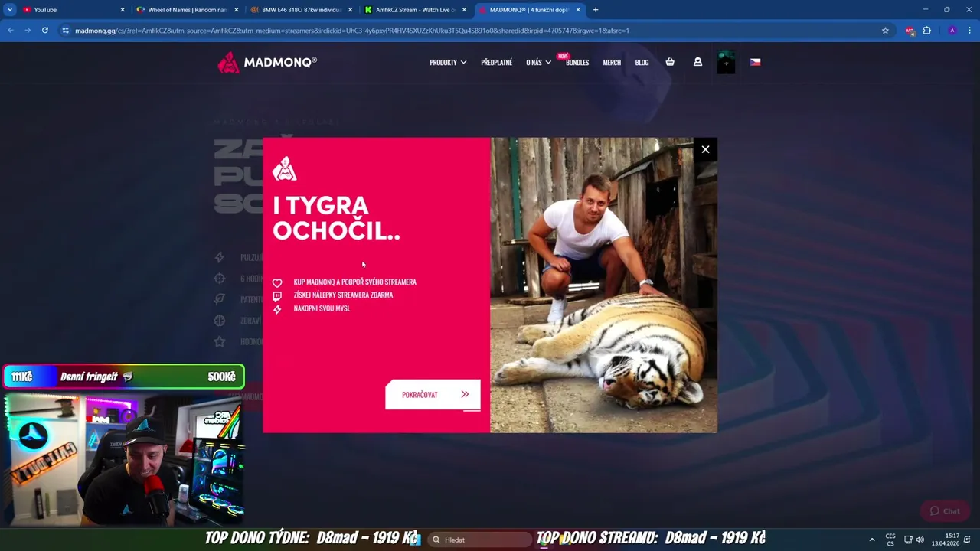Viewport: 980px width, 551px height.
Task: Open the browser profile avatar
Action: (952, 31)
